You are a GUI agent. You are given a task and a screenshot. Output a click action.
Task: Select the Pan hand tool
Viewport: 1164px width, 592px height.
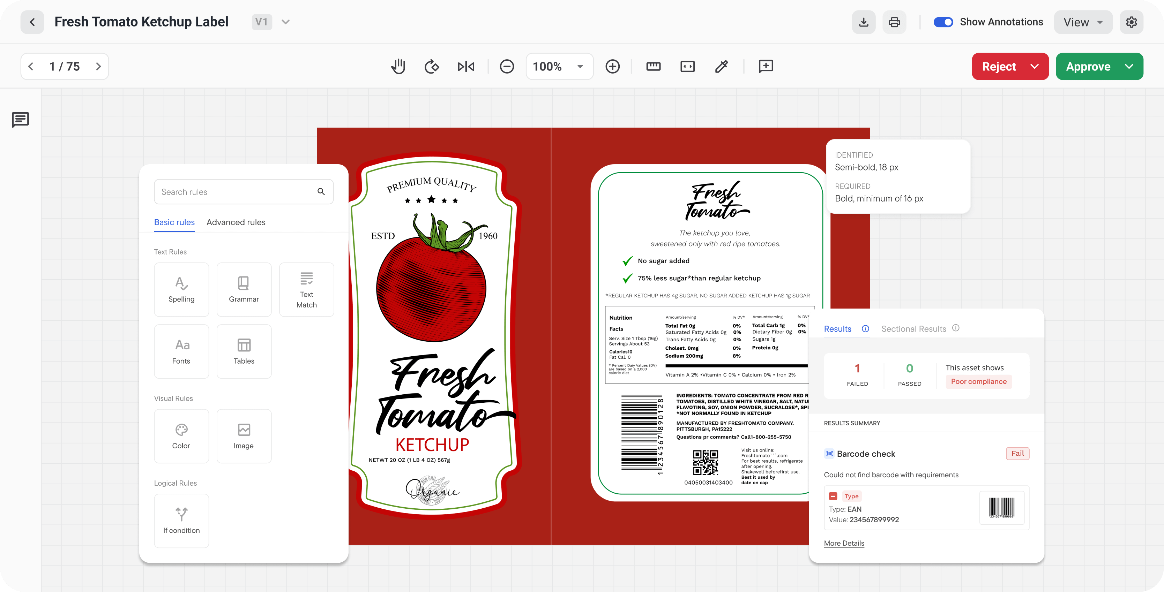(398, 66)
